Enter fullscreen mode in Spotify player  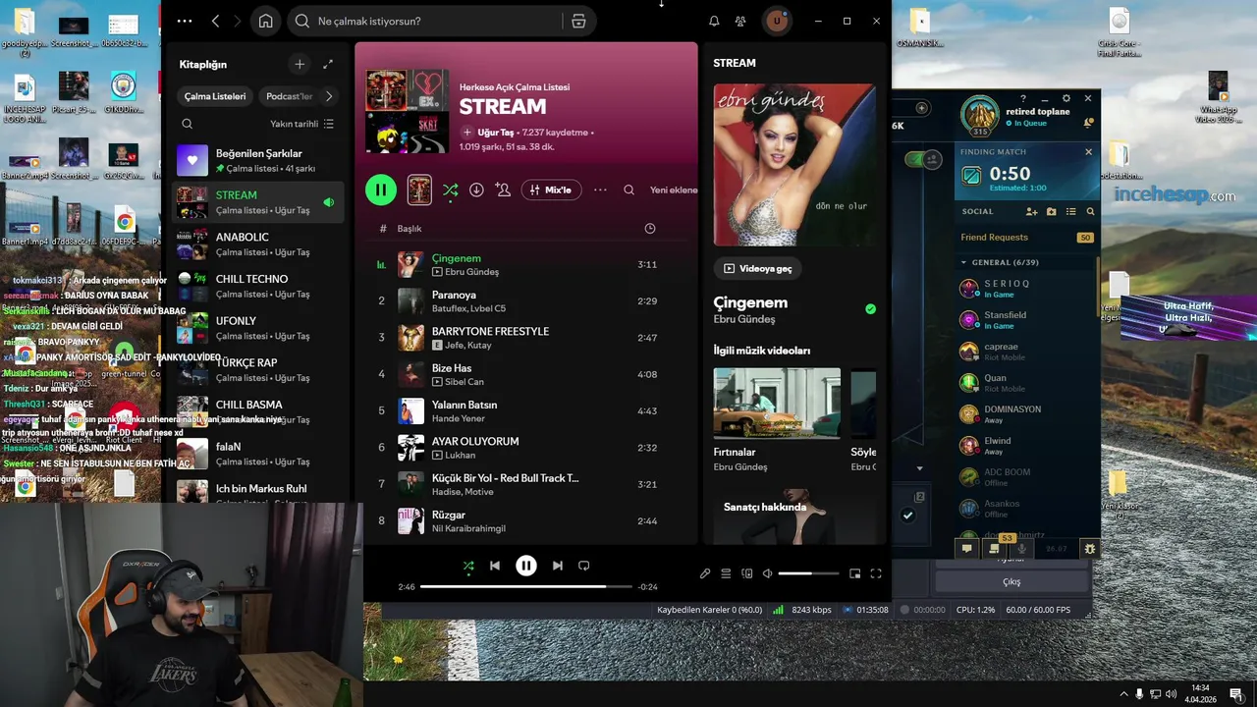click(x=876, y=573)
